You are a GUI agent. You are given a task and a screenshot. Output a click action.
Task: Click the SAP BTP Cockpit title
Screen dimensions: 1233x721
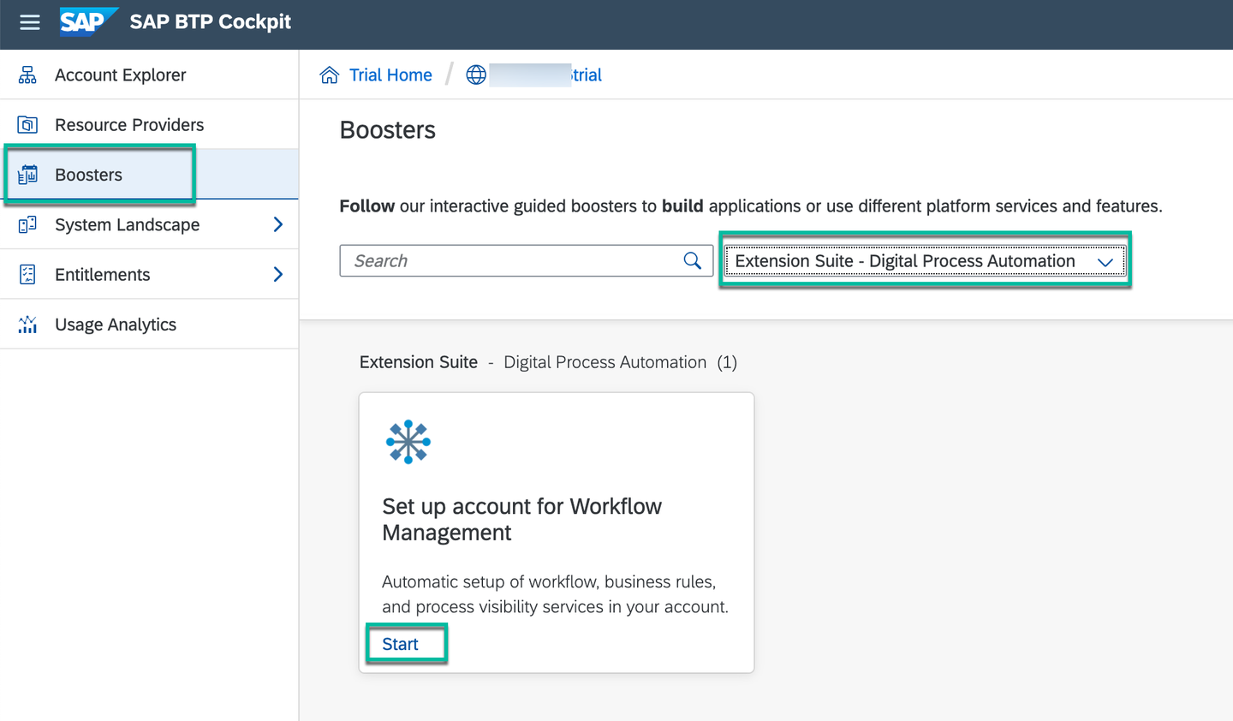pyautogui.click(x=211, y=21)
